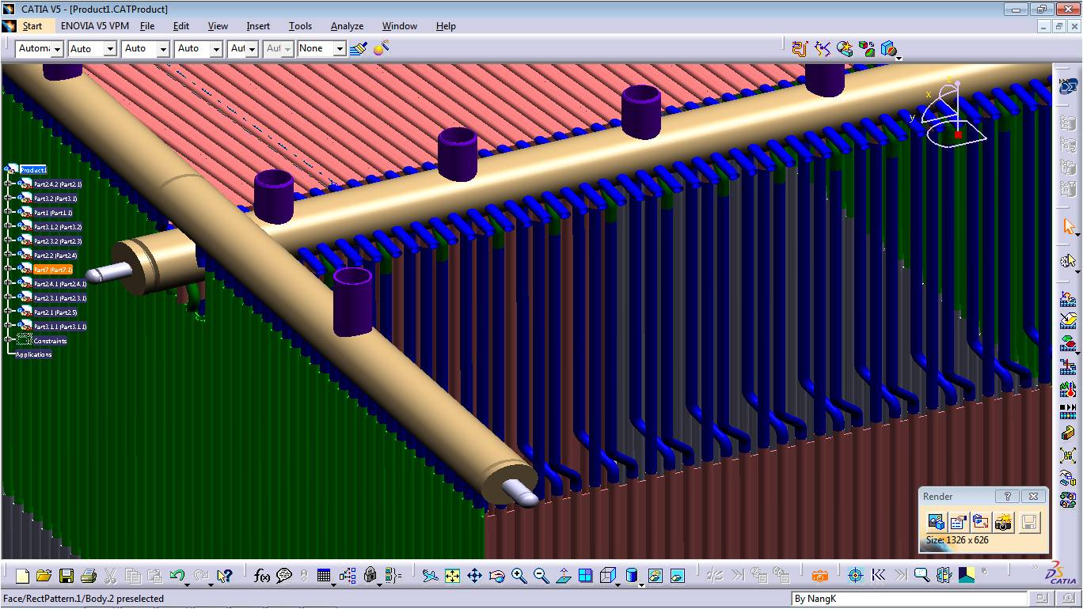The height and width of the screenshot is (609, 1083).
Task: Click the Fit All In view icon
Action: [452, 576]
